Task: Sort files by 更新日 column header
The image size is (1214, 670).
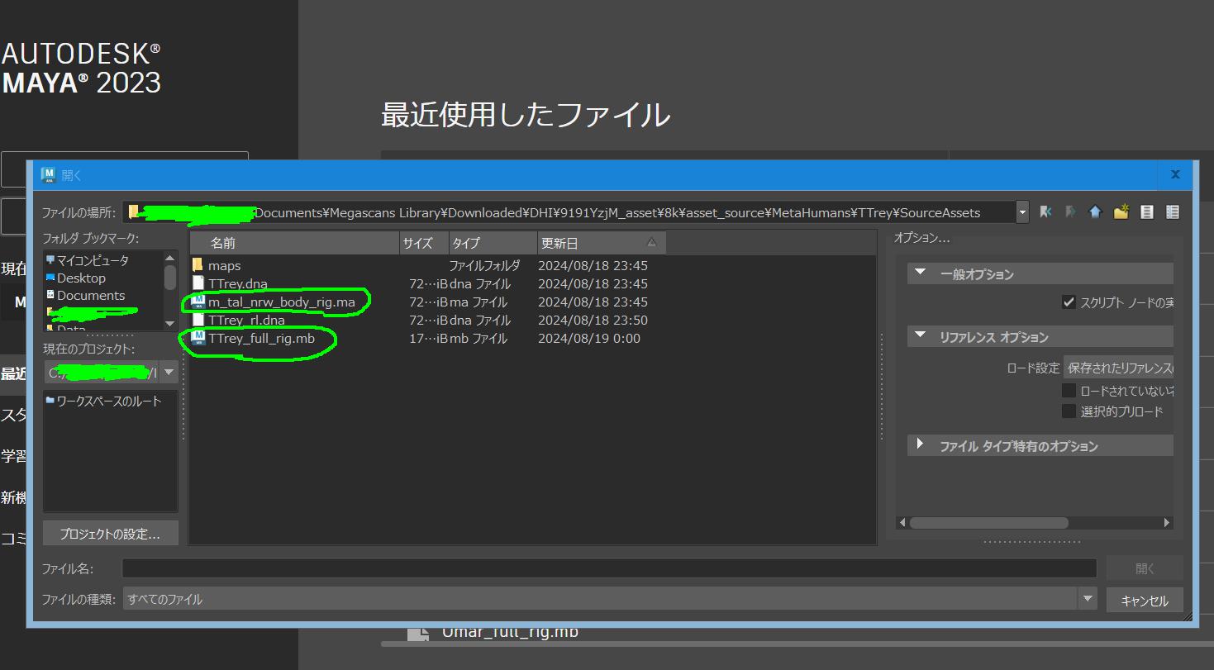Action: tap(602, 243)
